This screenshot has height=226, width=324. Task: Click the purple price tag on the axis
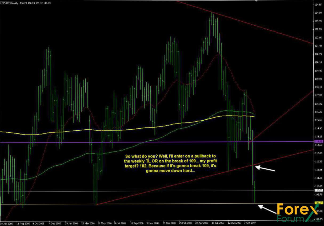tap(319, 141)
